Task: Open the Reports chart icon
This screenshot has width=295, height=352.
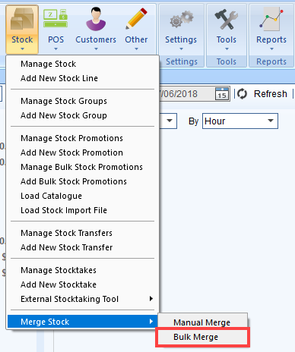Action: (271, 19)
